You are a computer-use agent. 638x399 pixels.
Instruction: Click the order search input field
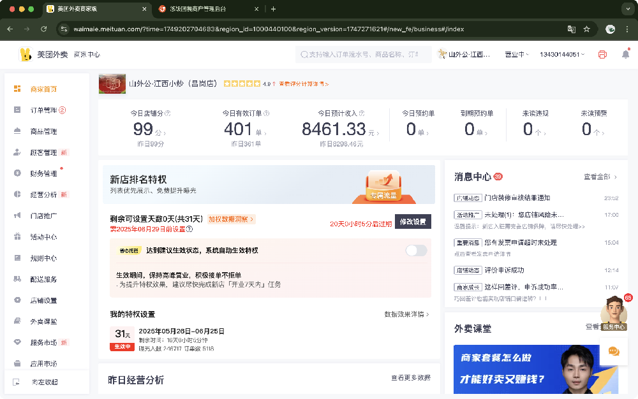(364, 55)
